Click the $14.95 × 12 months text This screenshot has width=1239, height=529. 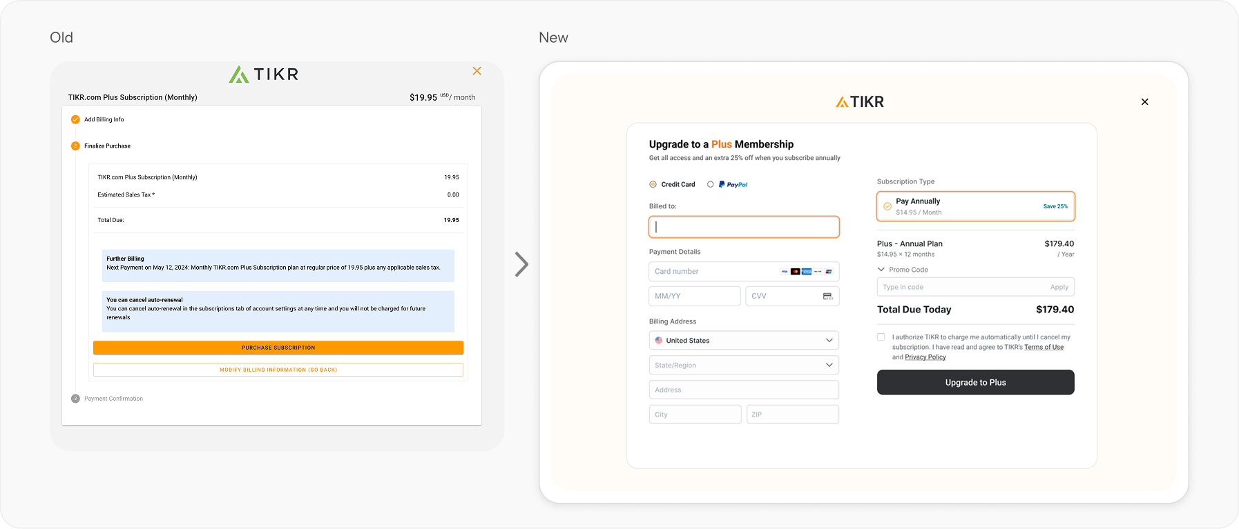pos(905,254)
